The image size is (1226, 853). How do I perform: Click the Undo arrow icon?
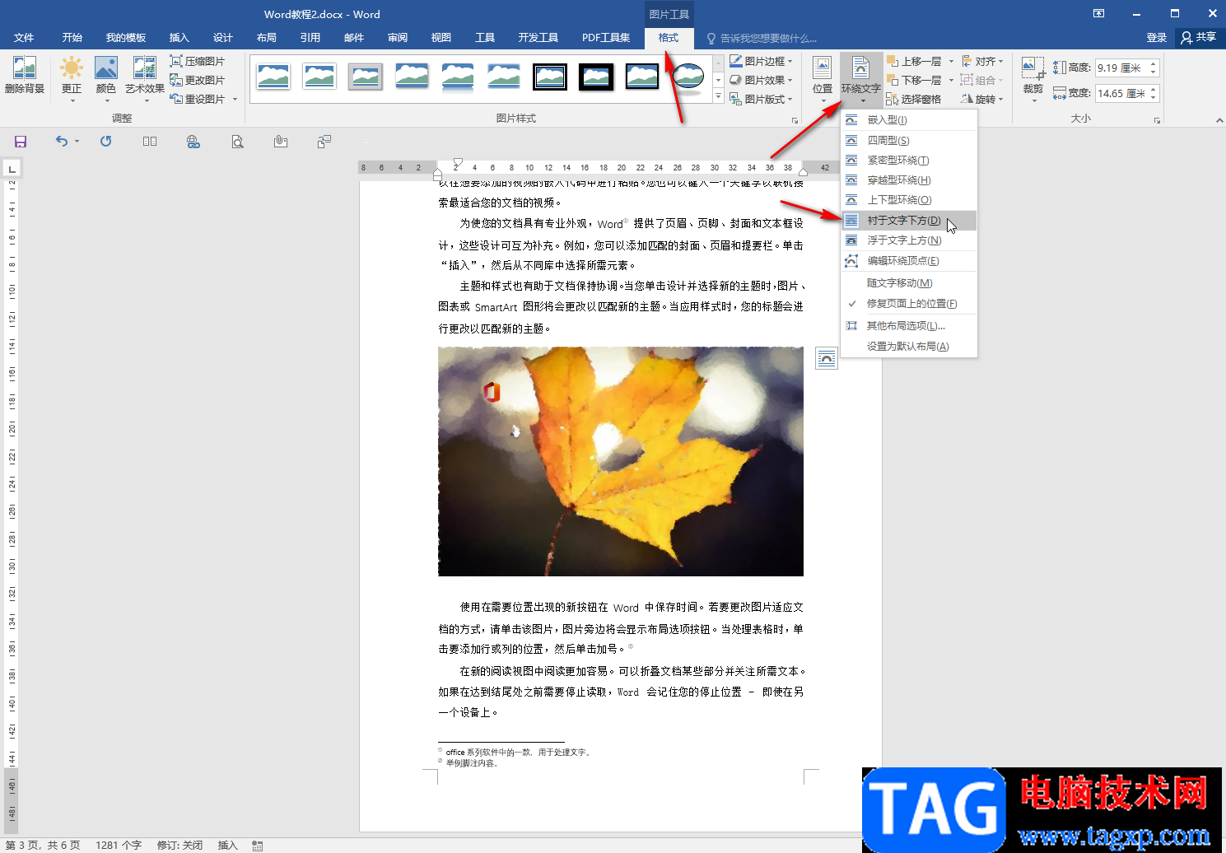tap(62, 142)
